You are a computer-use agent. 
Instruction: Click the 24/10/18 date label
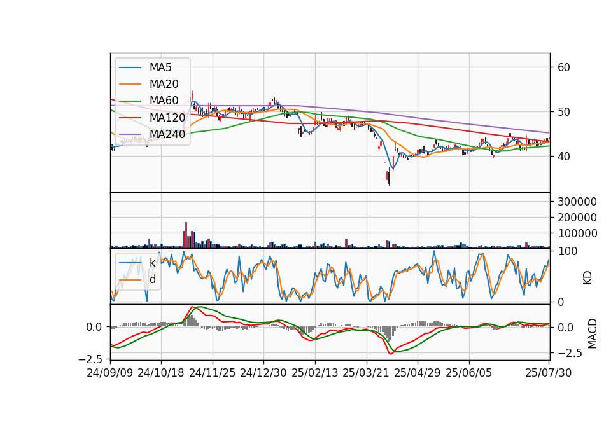pos(161,373)
